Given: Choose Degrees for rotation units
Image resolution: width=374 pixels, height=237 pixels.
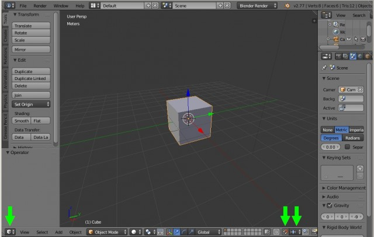Looking at the screenshot, I should click(331, 138).
